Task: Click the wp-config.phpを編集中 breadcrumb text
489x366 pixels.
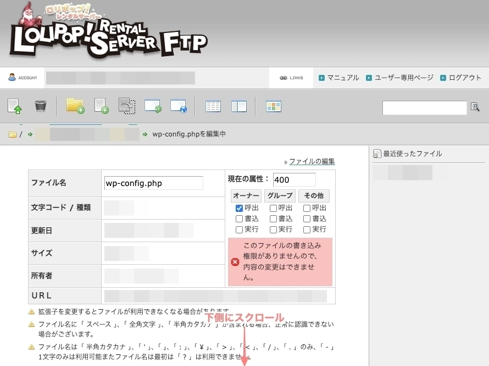Action: click(x=189, y=134)
